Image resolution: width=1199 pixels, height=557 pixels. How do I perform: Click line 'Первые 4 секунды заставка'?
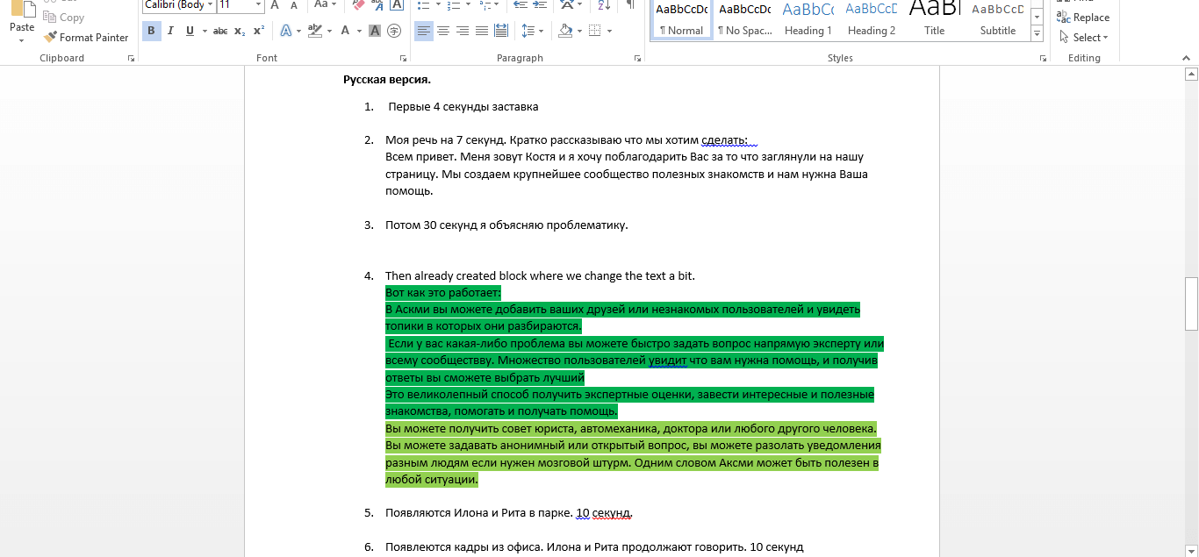463,107
